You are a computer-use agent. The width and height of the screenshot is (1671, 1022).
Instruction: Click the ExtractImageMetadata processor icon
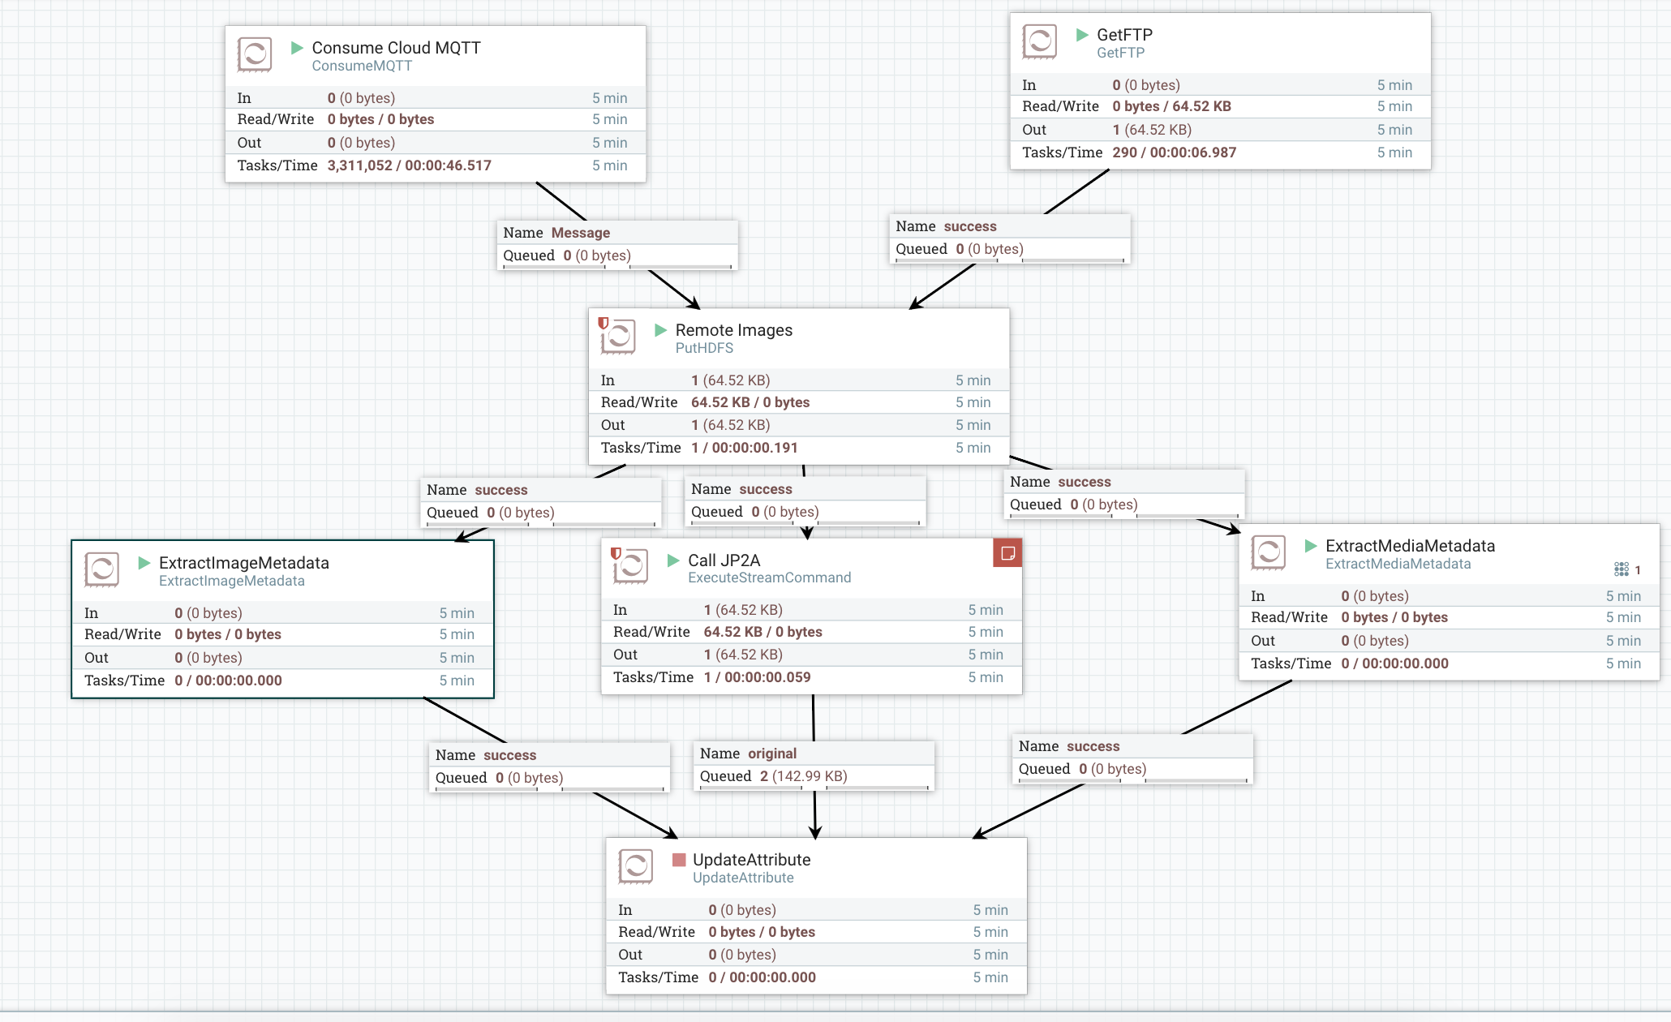point(101,569)
